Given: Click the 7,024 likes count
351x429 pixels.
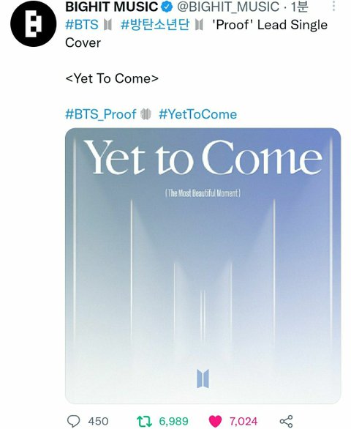Looking at the screenshot, I should point(244,421).
